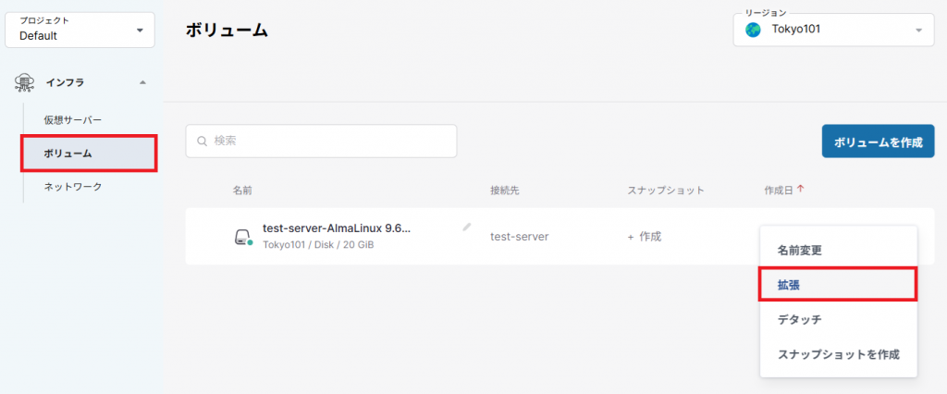Select 拡張 in the context menu
The height and width of the screenshot is (394, 947).
click(x=789, y=285)
